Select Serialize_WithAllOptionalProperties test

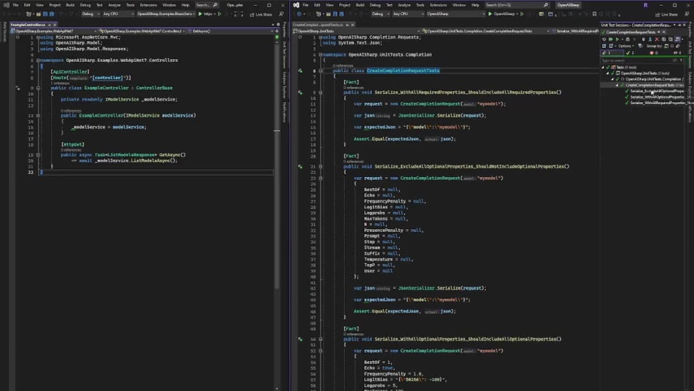coord(657,97)
